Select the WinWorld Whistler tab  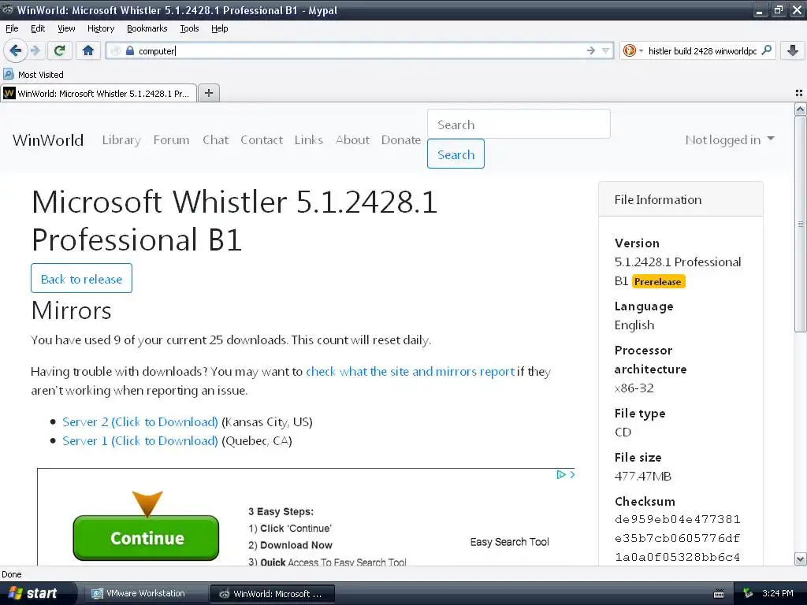click(x=99, y=93)
